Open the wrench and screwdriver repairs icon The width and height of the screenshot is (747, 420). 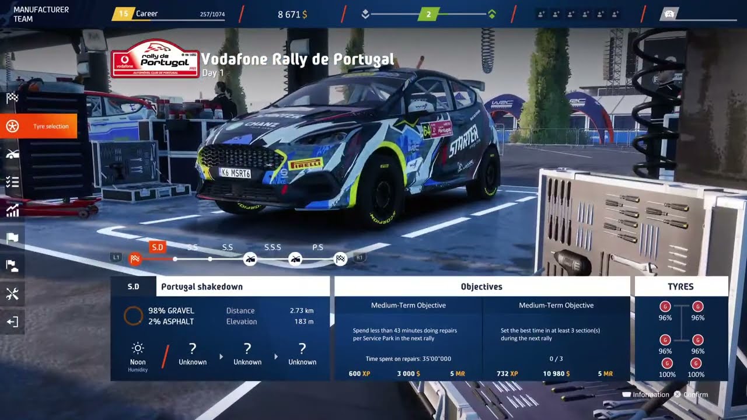coord(12,294)
